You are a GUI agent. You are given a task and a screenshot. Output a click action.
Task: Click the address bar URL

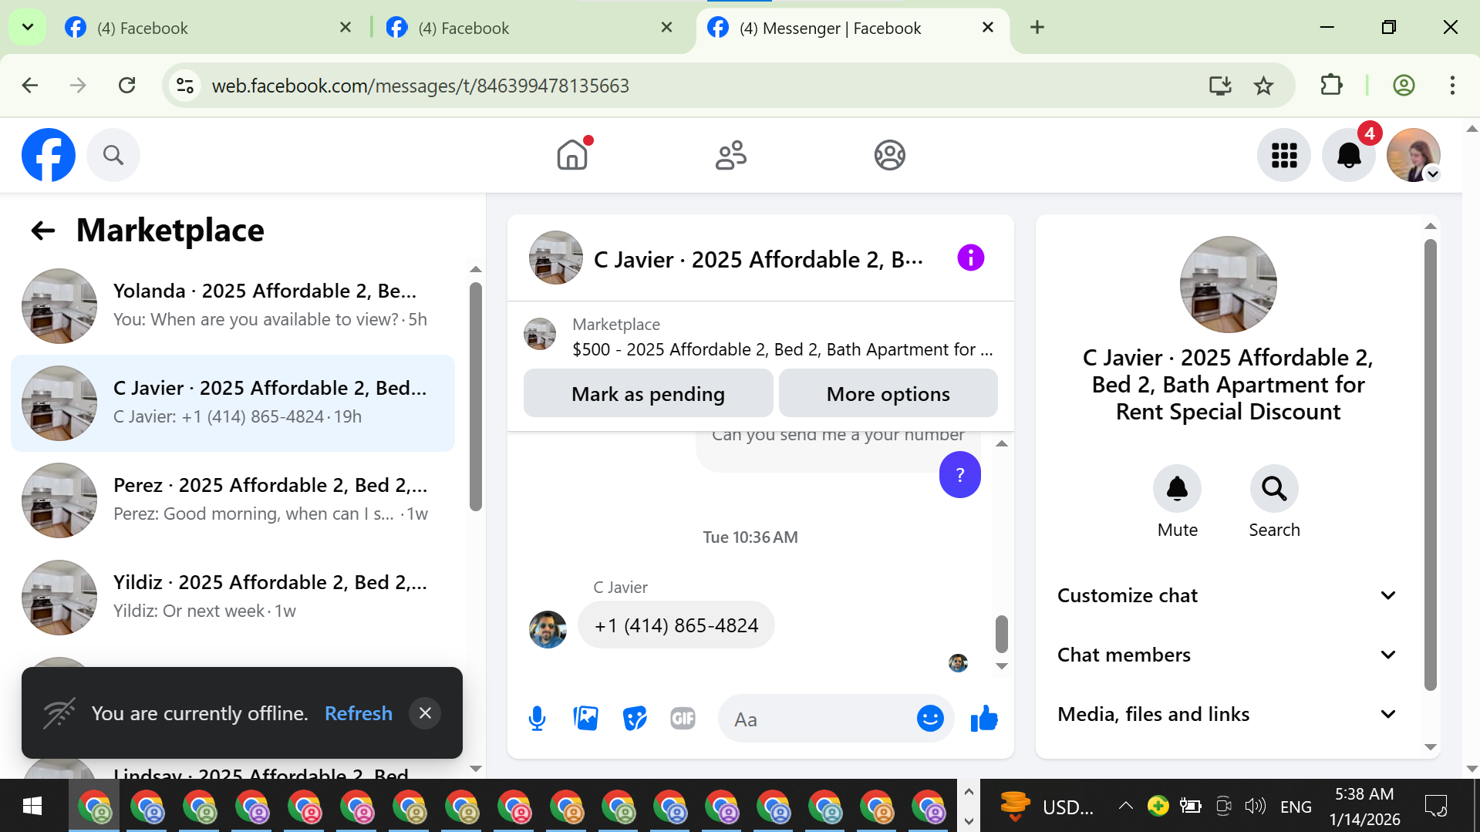(x=420, y=86)
